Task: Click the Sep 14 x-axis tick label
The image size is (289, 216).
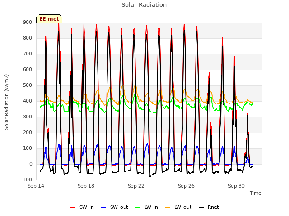Action: coord(36,186)
